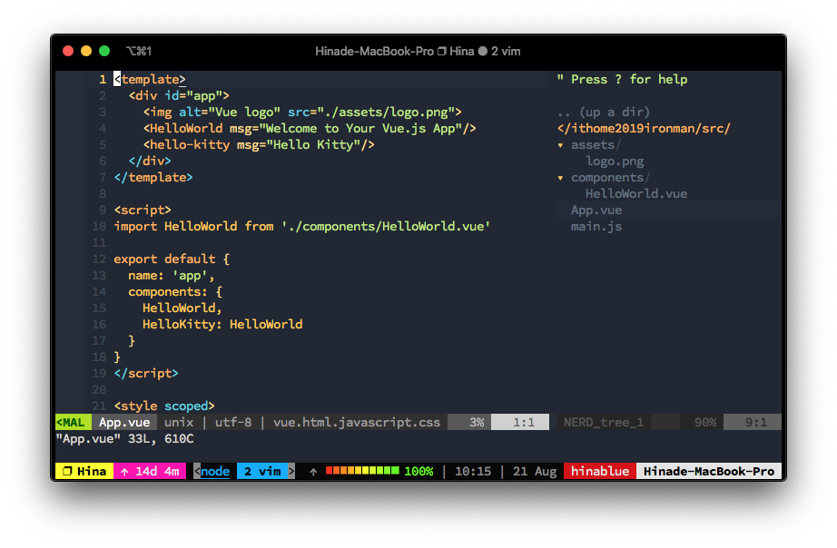Collapse the assets folder triangle

[x=560, y=145]
